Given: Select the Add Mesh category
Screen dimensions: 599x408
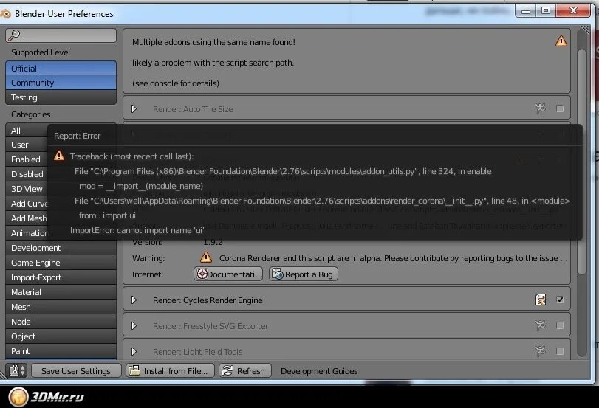Looking at the screenshot, I should pyautogui.click(x=27, y=218).
